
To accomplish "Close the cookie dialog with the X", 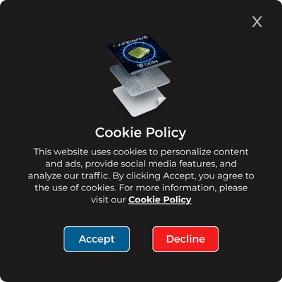I will pos(257,22).
